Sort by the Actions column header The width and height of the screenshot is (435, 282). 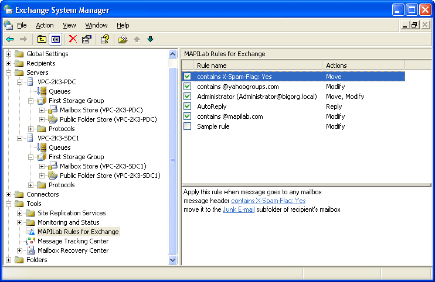(363, 66)
